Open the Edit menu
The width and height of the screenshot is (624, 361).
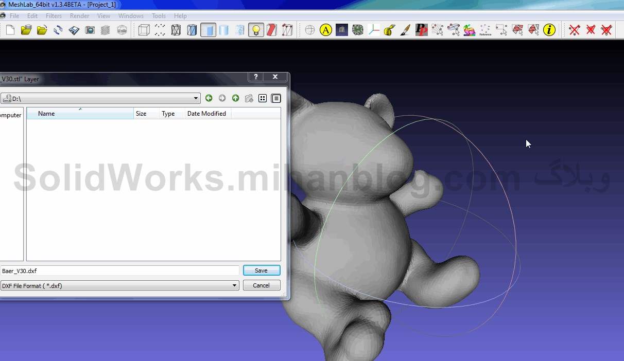tap(32, 16)
